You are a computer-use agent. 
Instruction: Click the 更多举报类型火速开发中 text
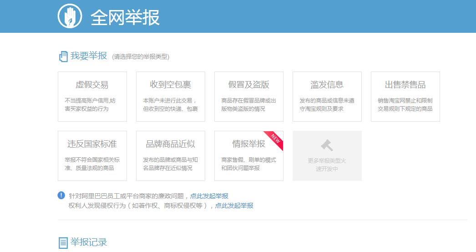327,165
